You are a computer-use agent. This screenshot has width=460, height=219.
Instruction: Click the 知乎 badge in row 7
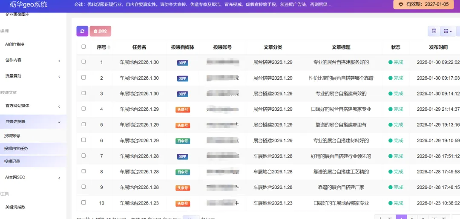coord(182,156)
